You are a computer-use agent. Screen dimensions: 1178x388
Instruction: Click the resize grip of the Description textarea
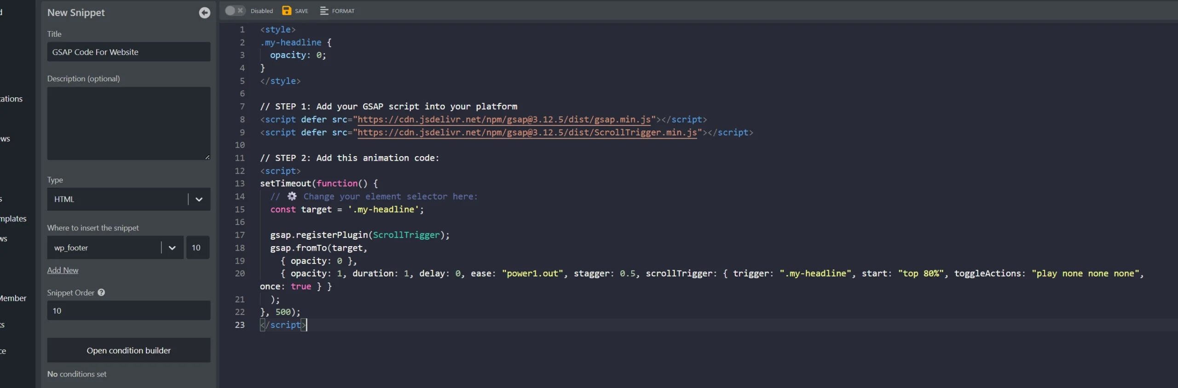point(208,157)
